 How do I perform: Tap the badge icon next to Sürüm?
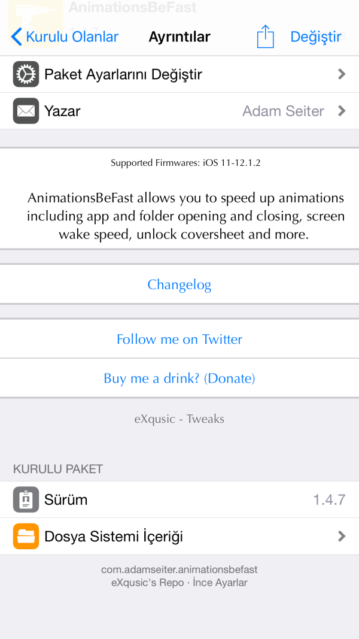26,499
